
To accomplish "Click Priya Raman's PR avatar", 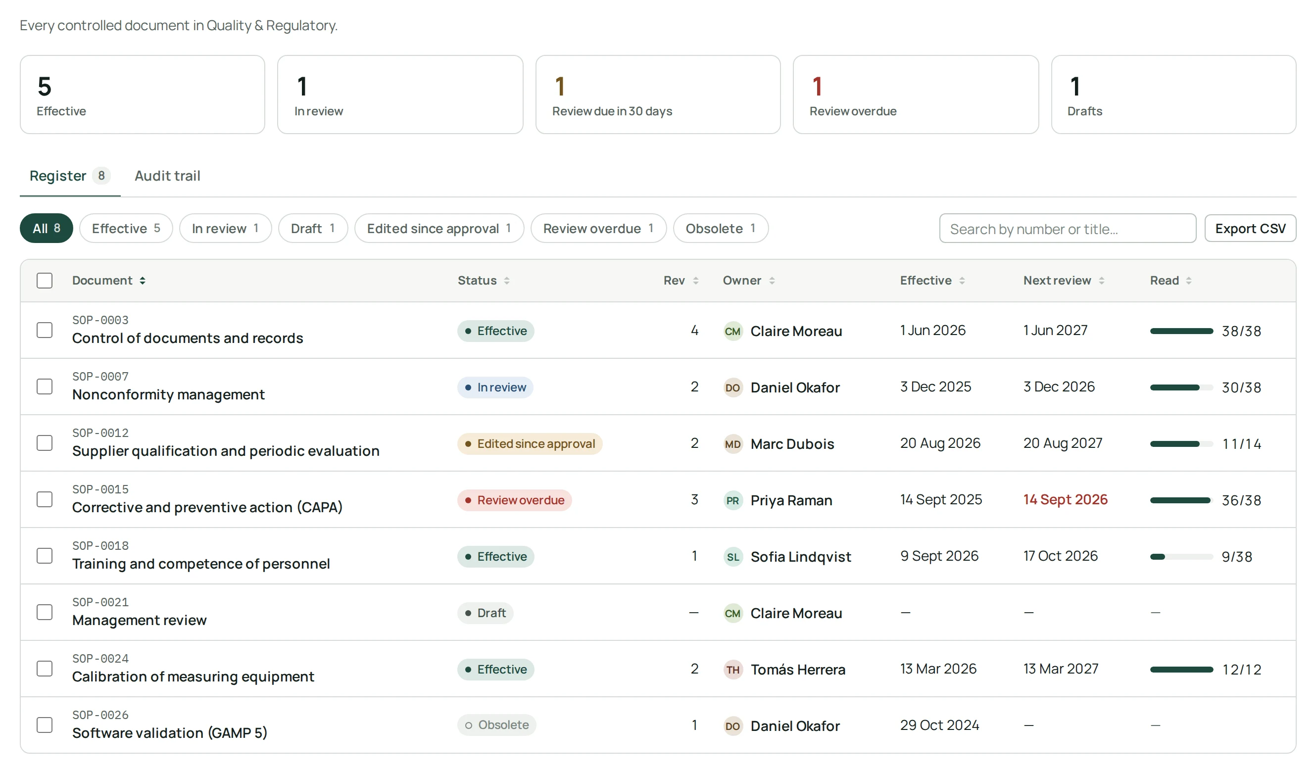I will [x=732, y=500].
